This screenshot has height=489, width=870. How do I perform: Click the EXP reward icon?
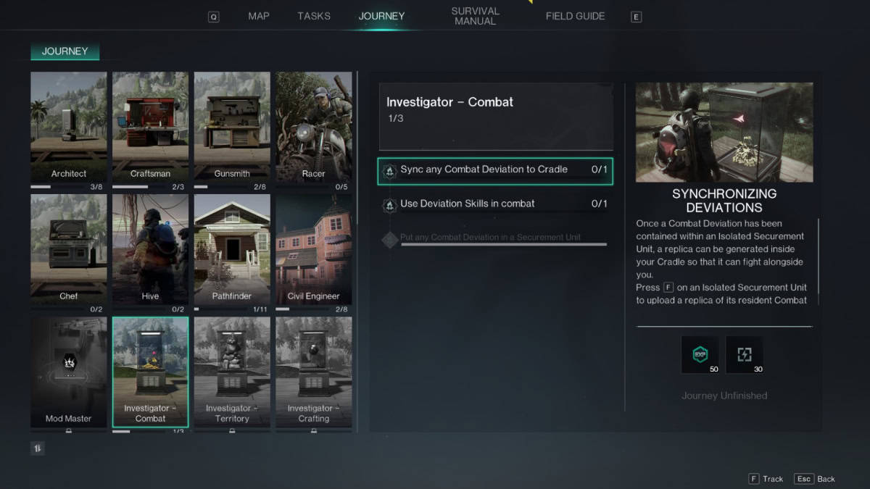tap(700, 354)
